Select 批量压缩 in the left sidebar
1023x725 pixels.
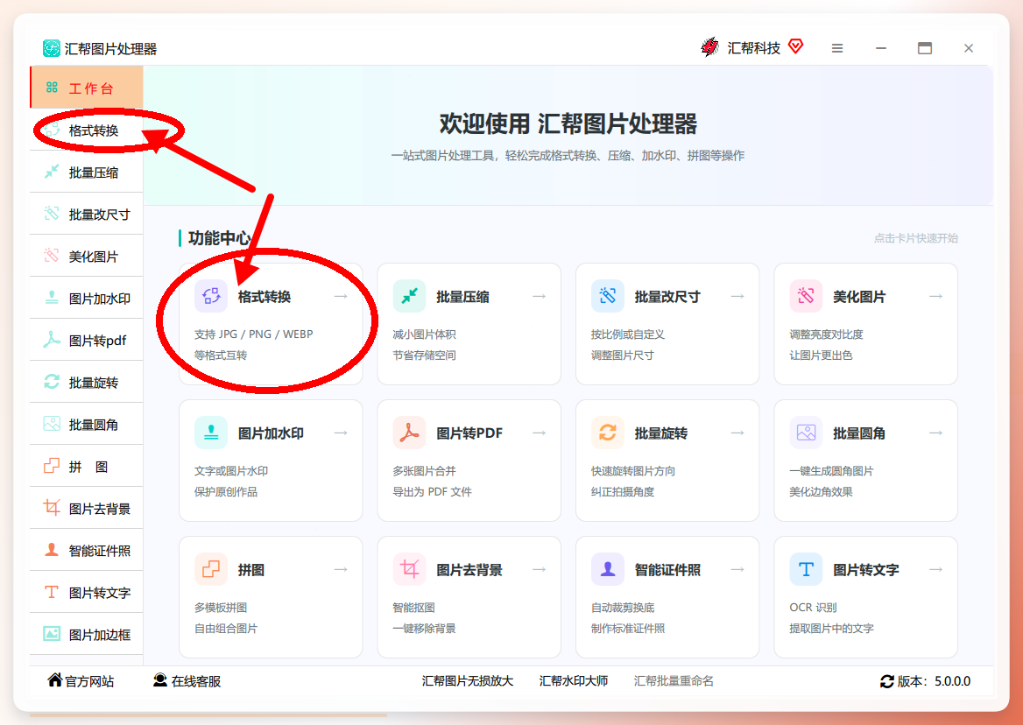tap(86, 172)
